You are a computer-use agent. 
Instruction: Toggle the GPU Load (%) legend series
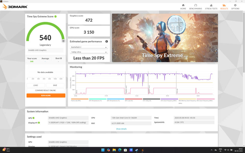[x=133, y=100]
